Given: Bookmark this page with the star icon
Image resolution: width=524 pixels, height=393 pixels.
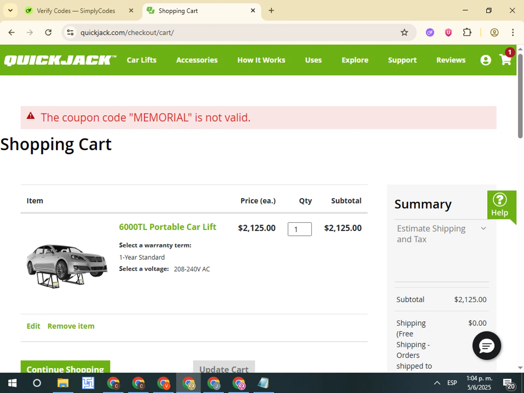Looking at the screenshot, I should click(x=404, y=32).
